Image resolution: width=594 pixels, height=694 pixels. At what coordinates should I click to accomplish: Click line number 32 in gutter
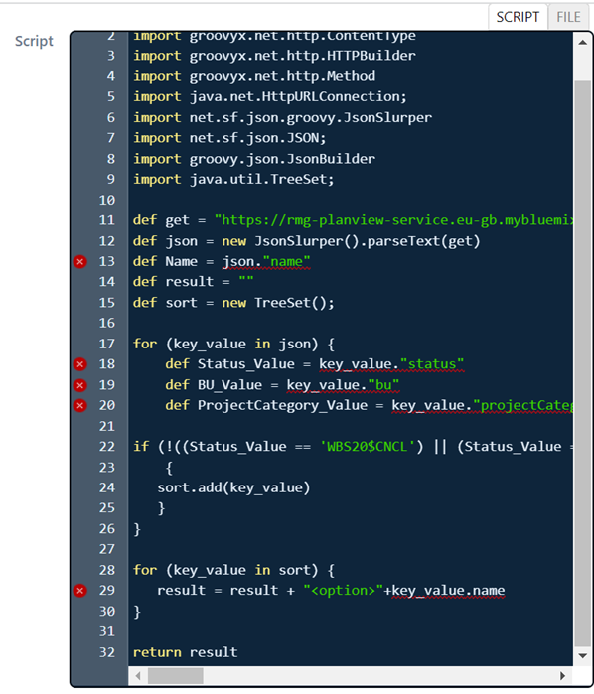click(x=106, y=652)
